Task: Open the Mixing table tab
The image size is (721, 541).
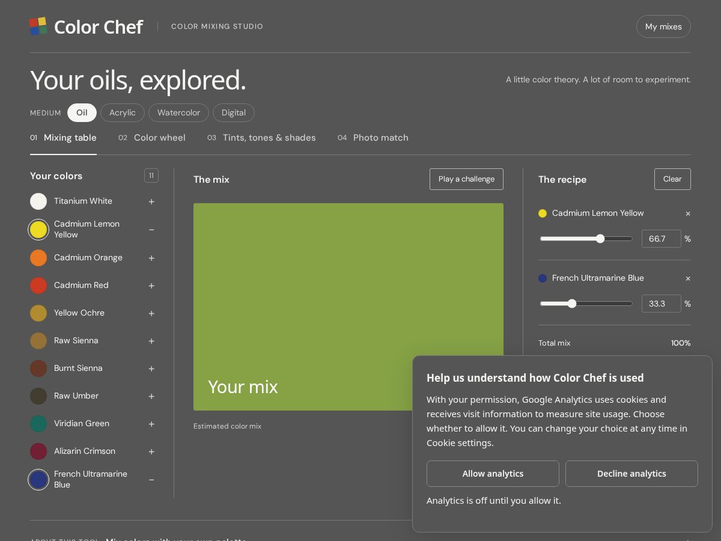Action: pyautogui.click(x=63, y=138)
